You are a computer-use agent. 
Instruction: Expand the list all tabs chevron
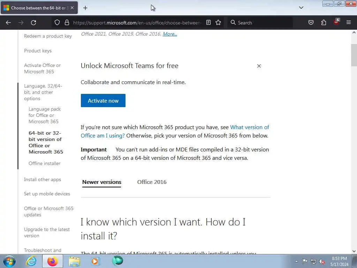pyautogui.click(x=301, y=8)
